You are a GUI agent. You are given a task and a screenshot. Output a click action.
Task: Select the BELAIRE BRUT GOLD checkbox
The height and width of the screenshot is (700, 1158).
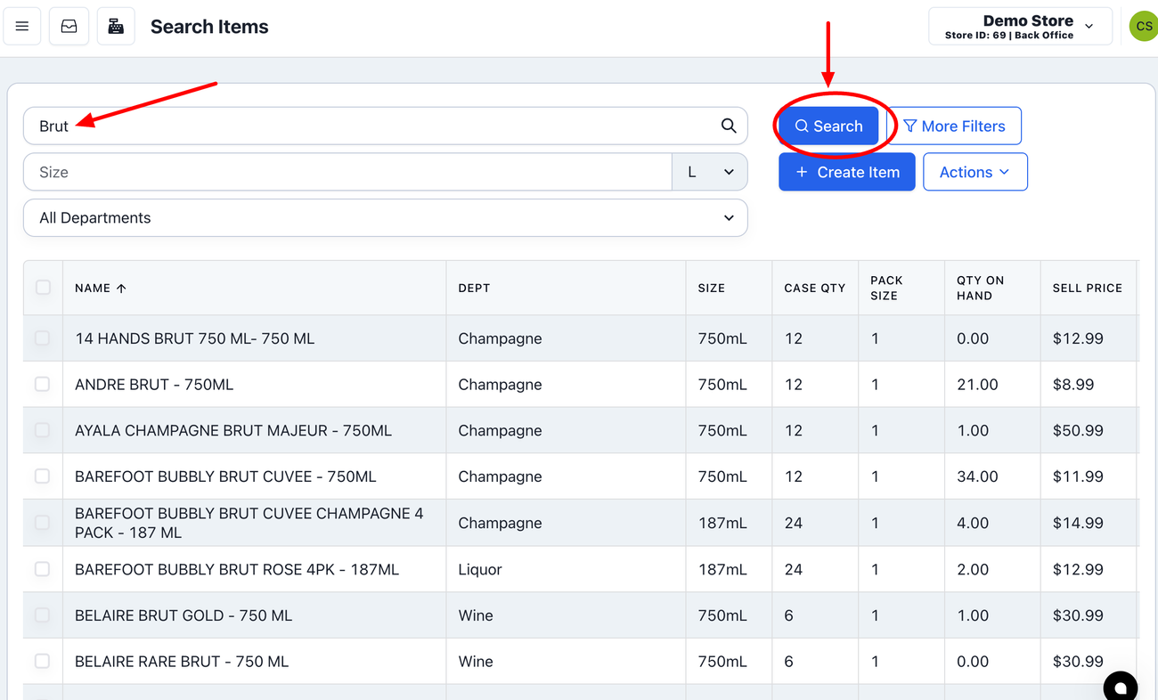[43, 615]
